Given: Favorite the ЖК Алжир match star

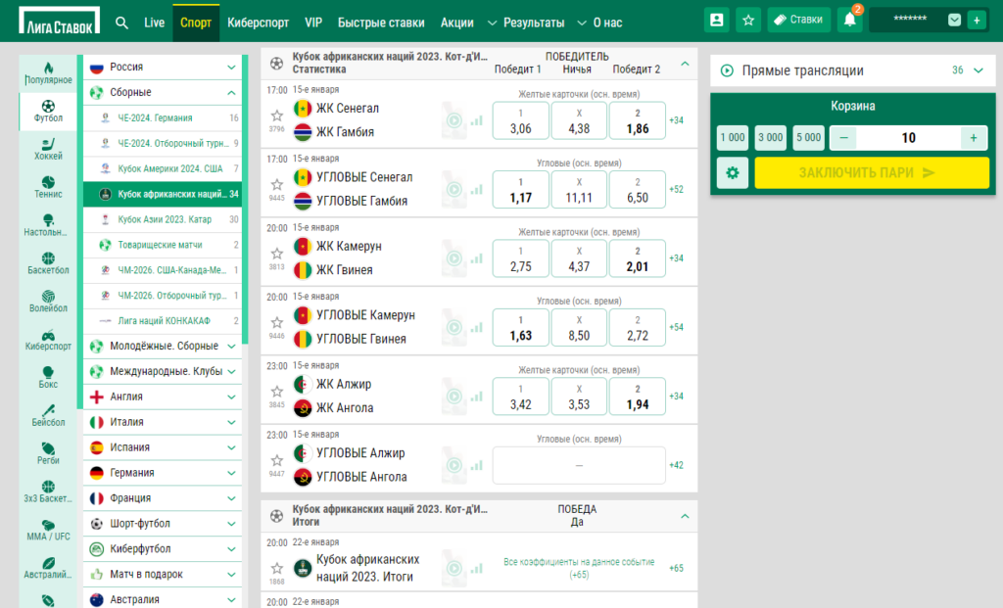Looking at the screenshot, I should (x=277, y=392).
